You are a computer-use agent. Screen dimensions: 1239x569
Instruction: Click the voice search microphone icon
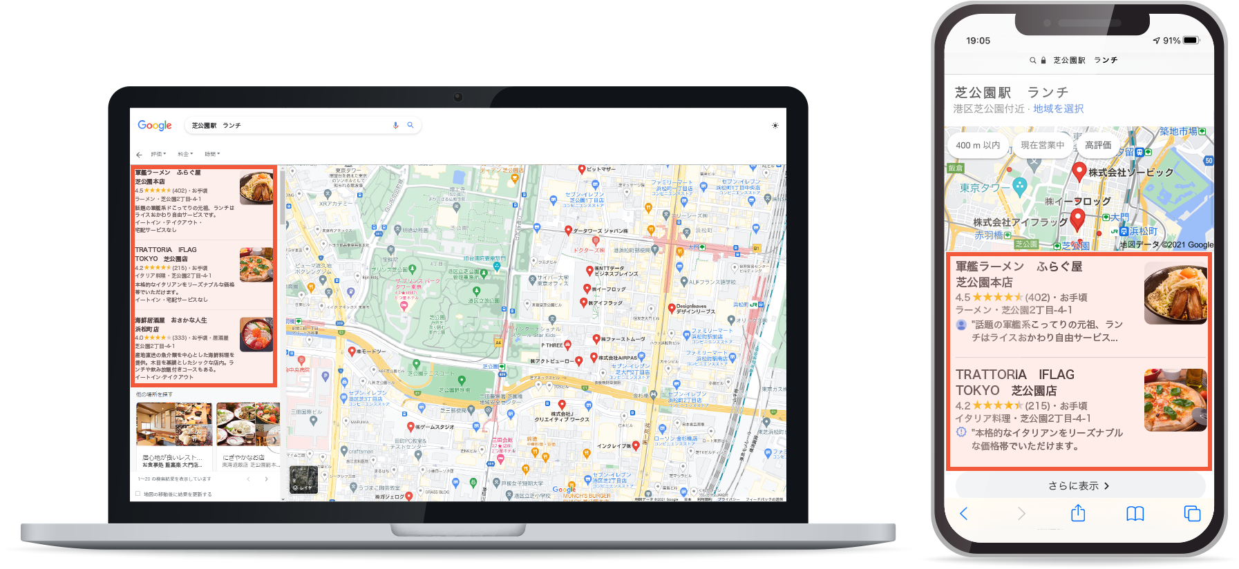[395, 126]
